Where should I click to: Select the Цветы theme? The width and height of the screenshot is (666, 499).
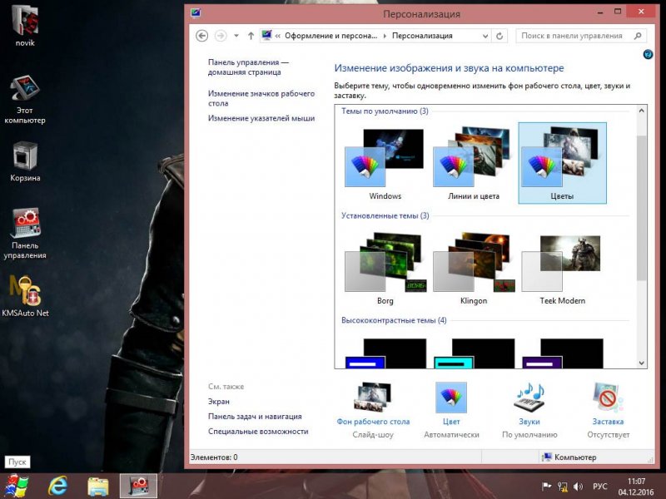[562, 163]
